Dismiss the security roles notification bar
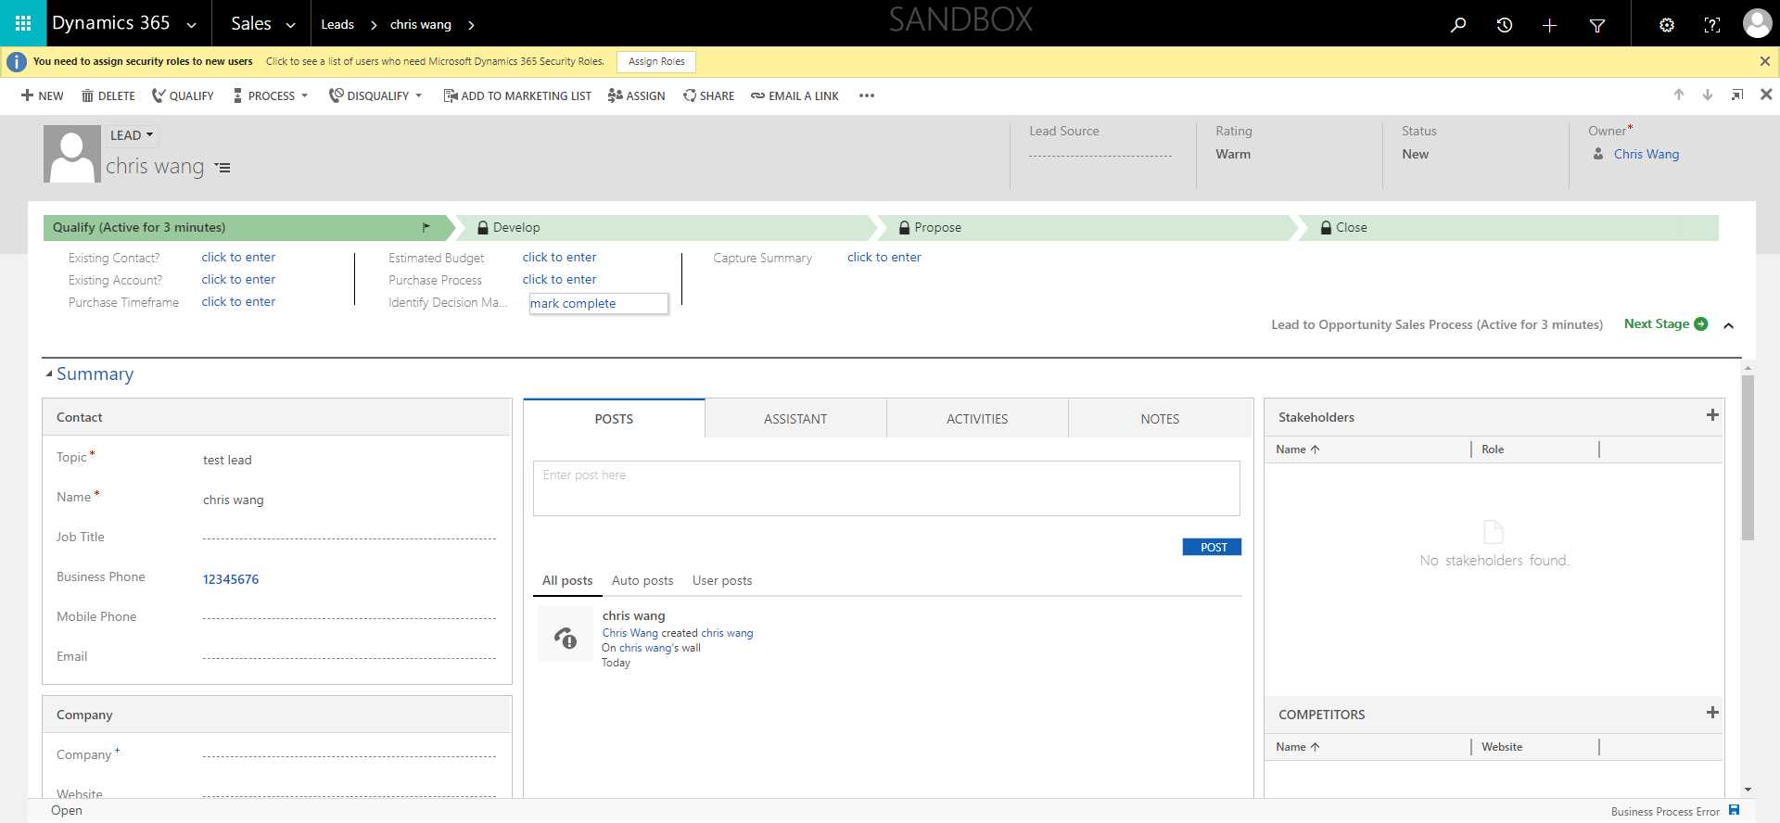The width and height of the screenshot is (1780, 823). pos(1764,61)
